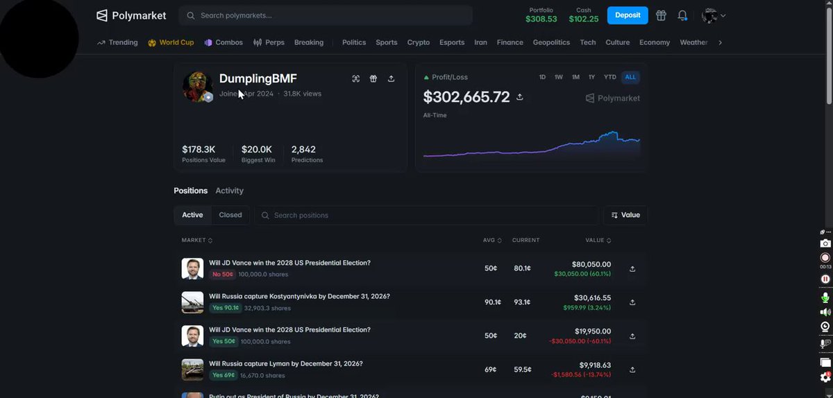Click the blue Deposit button
The image size is (833, 398).
[x=628, y=15]
